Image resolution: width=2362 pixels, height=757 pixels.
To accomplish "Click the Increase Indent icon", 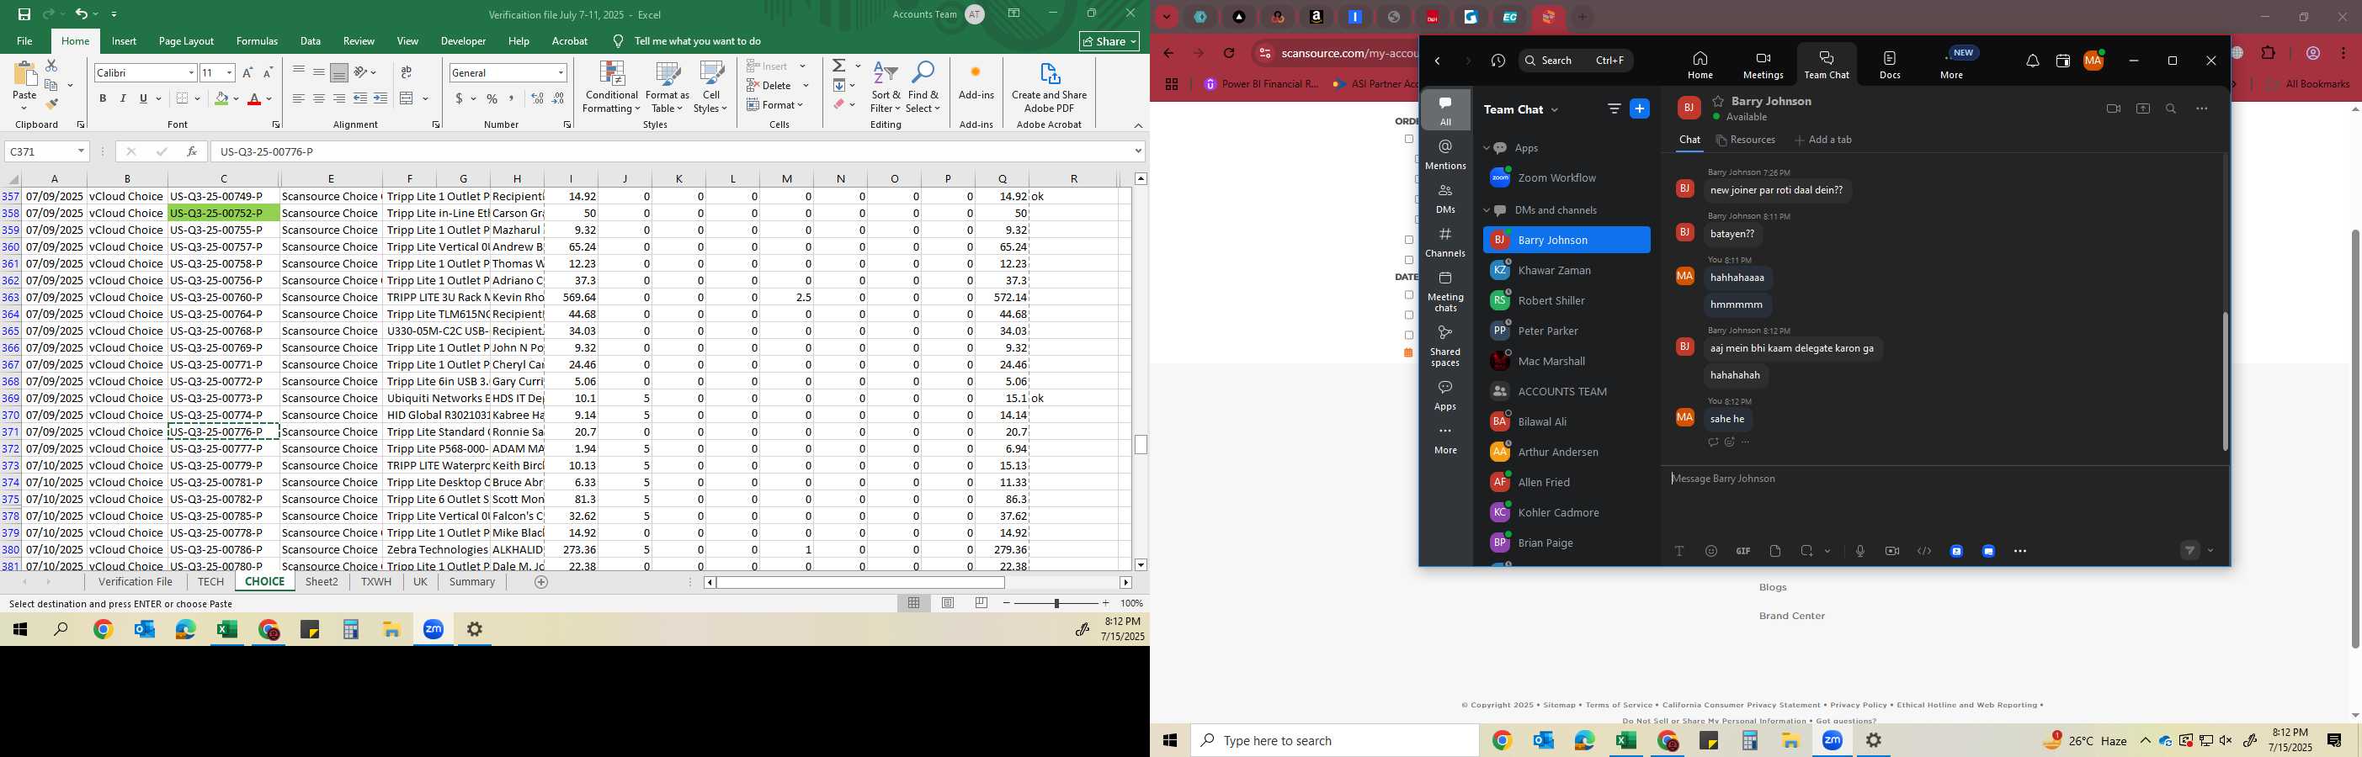I will click(x=380, y=99).
